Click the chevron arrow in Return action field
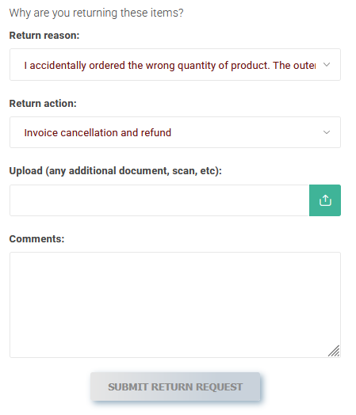 coord(327,132)
